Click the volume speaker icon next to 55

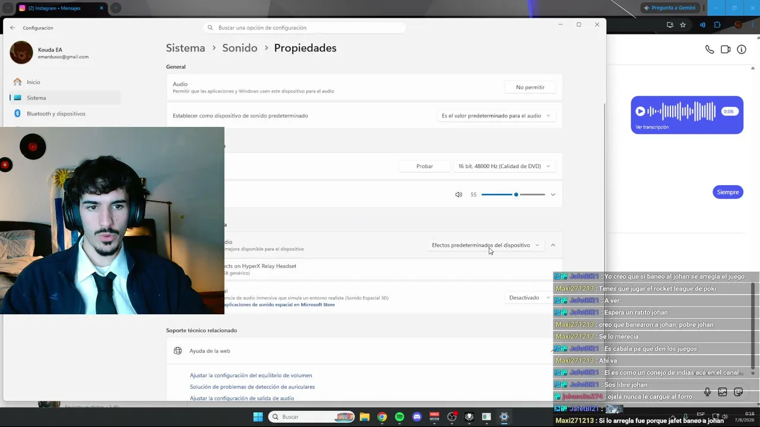[458, 195]
